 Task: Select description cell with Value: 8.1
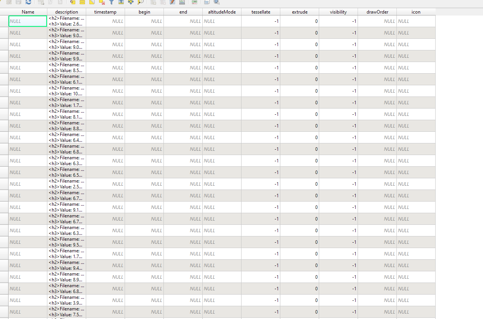[67, 114]
